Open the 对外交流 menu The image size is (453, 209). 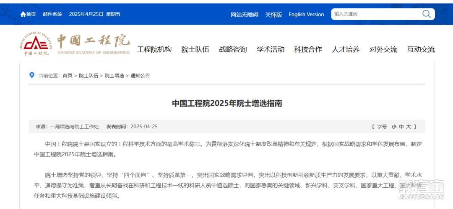383,49
